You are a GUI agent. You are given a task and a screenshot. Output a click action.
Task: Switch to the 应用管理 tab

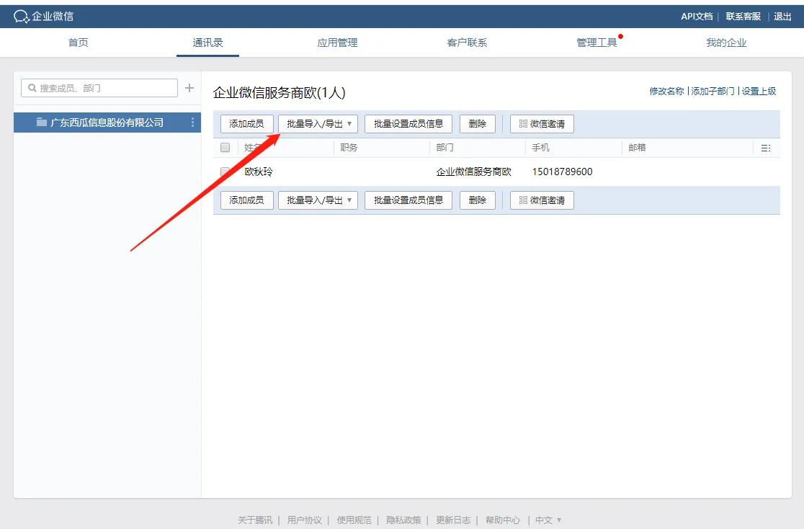click(336, 42)
